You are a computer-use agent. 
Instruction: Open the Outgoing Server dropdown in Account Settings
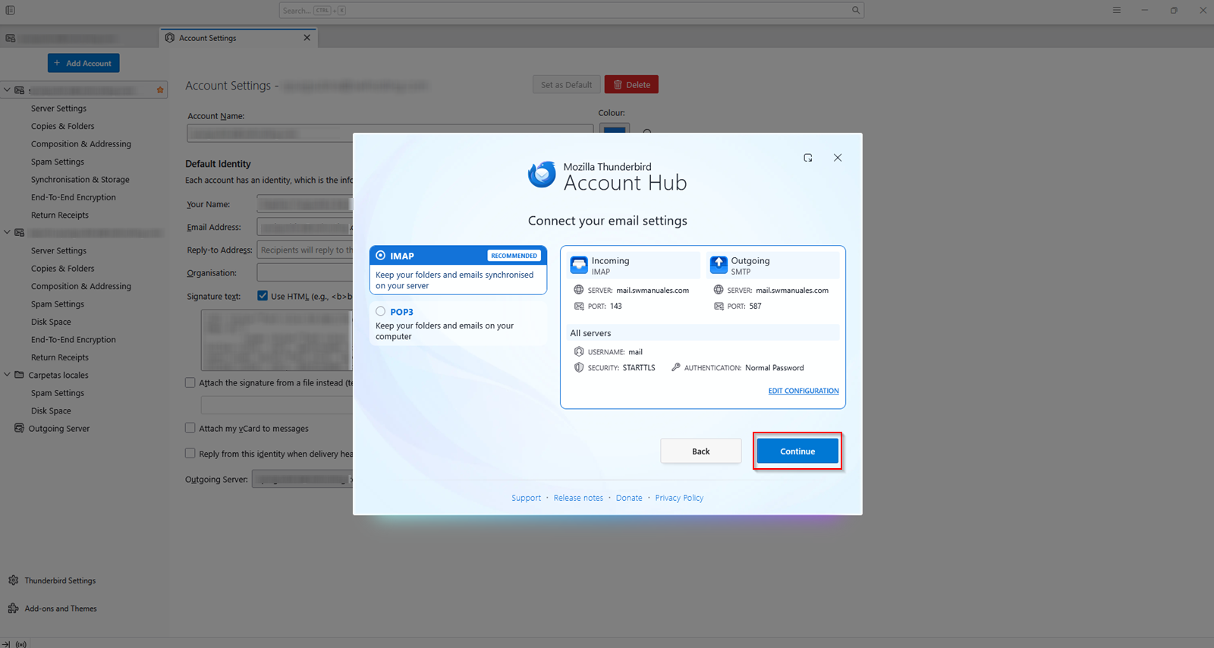[x=303, y=480]
